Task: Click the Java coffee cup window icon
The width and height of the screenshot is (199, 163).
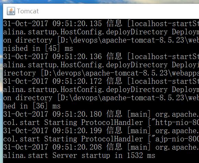Action: pos(11,11)
